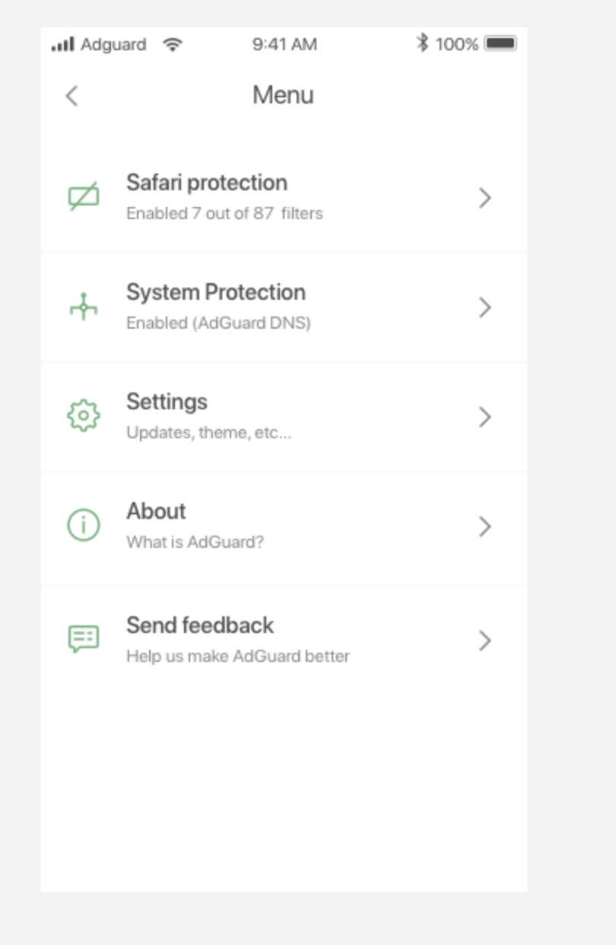The image size is (616, 945).
Task: Select System Protection from the menu
Action: 216,291
